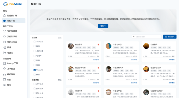Viewport: 179px width, 98px height.
Task: Click 全选 for 模型类型 section
Action: [60, 80]
